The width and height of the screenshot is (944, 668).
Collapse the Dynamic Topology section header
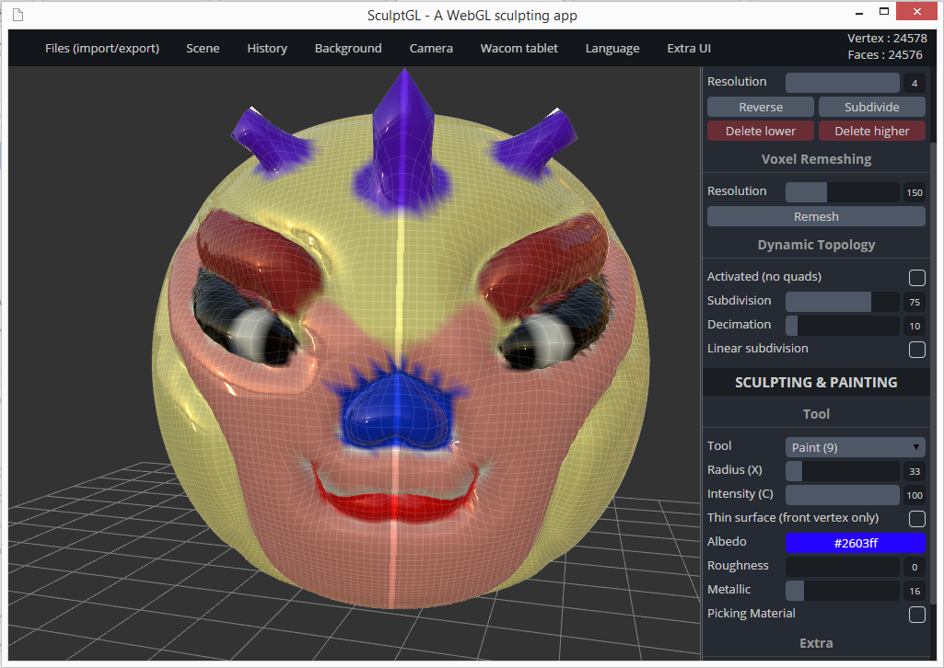coord(816,245)
